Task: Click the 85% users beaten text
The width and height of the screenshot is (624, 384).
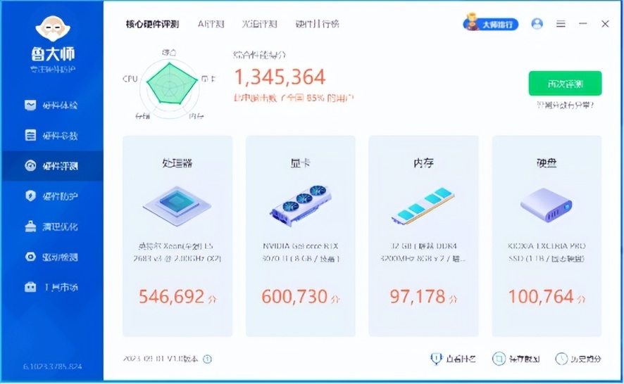Action: (x=294, y=98)
